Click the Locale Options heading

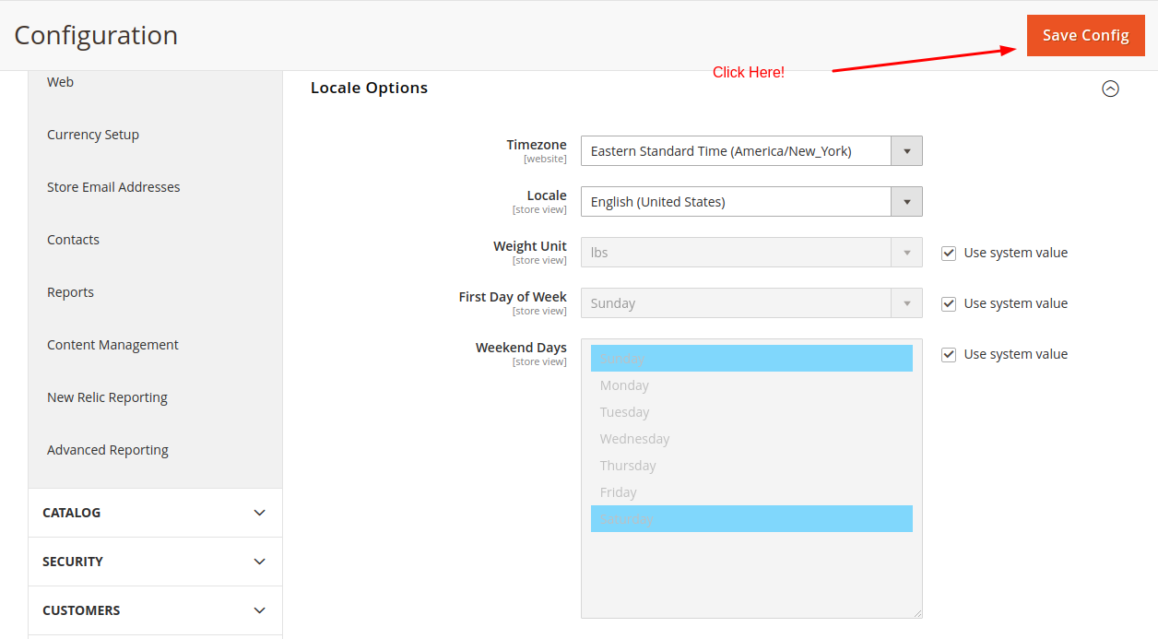click(x=369, y=88)
